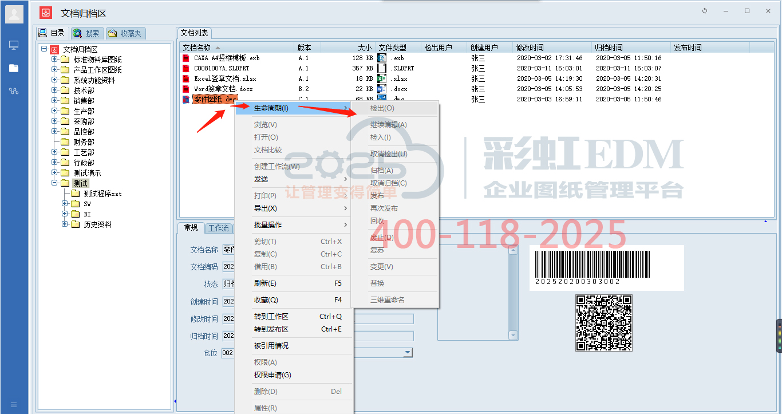Expand the 技术部 tree node
The image size is (782, 414).
54,90
